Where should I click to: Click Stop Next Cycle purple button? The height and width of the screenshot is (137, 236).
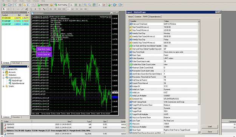pos(44,49)
